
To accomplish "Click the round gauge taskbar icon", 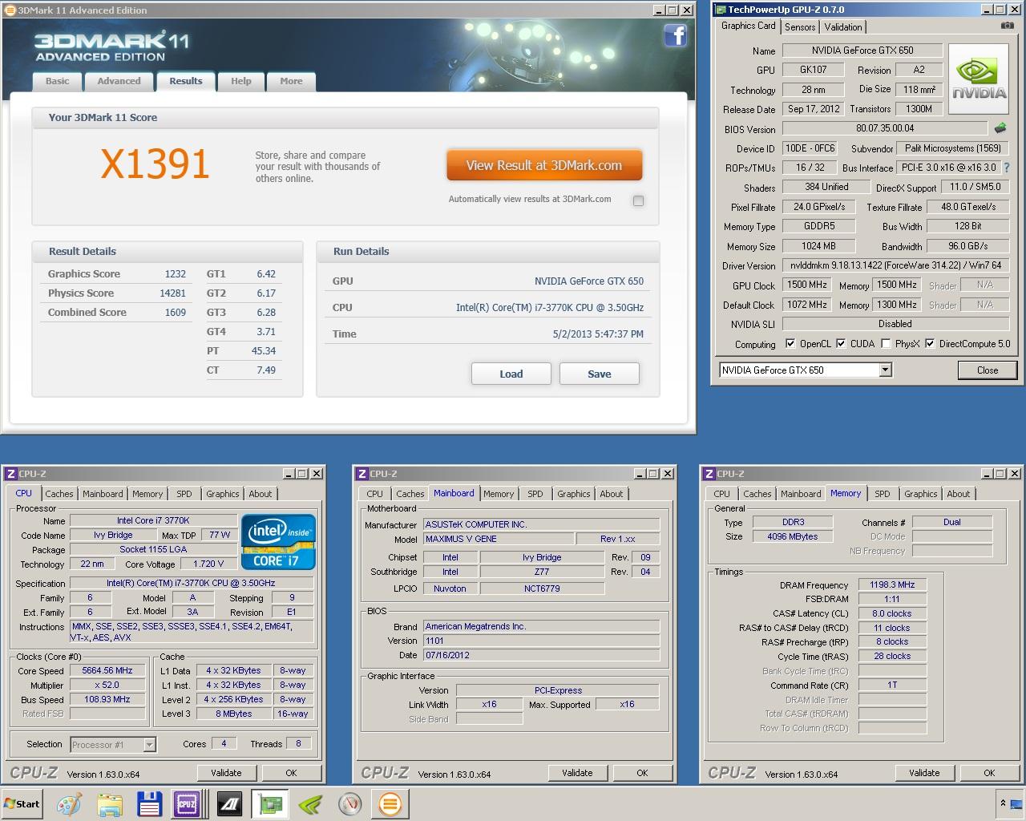I will (x=350, y=804).
